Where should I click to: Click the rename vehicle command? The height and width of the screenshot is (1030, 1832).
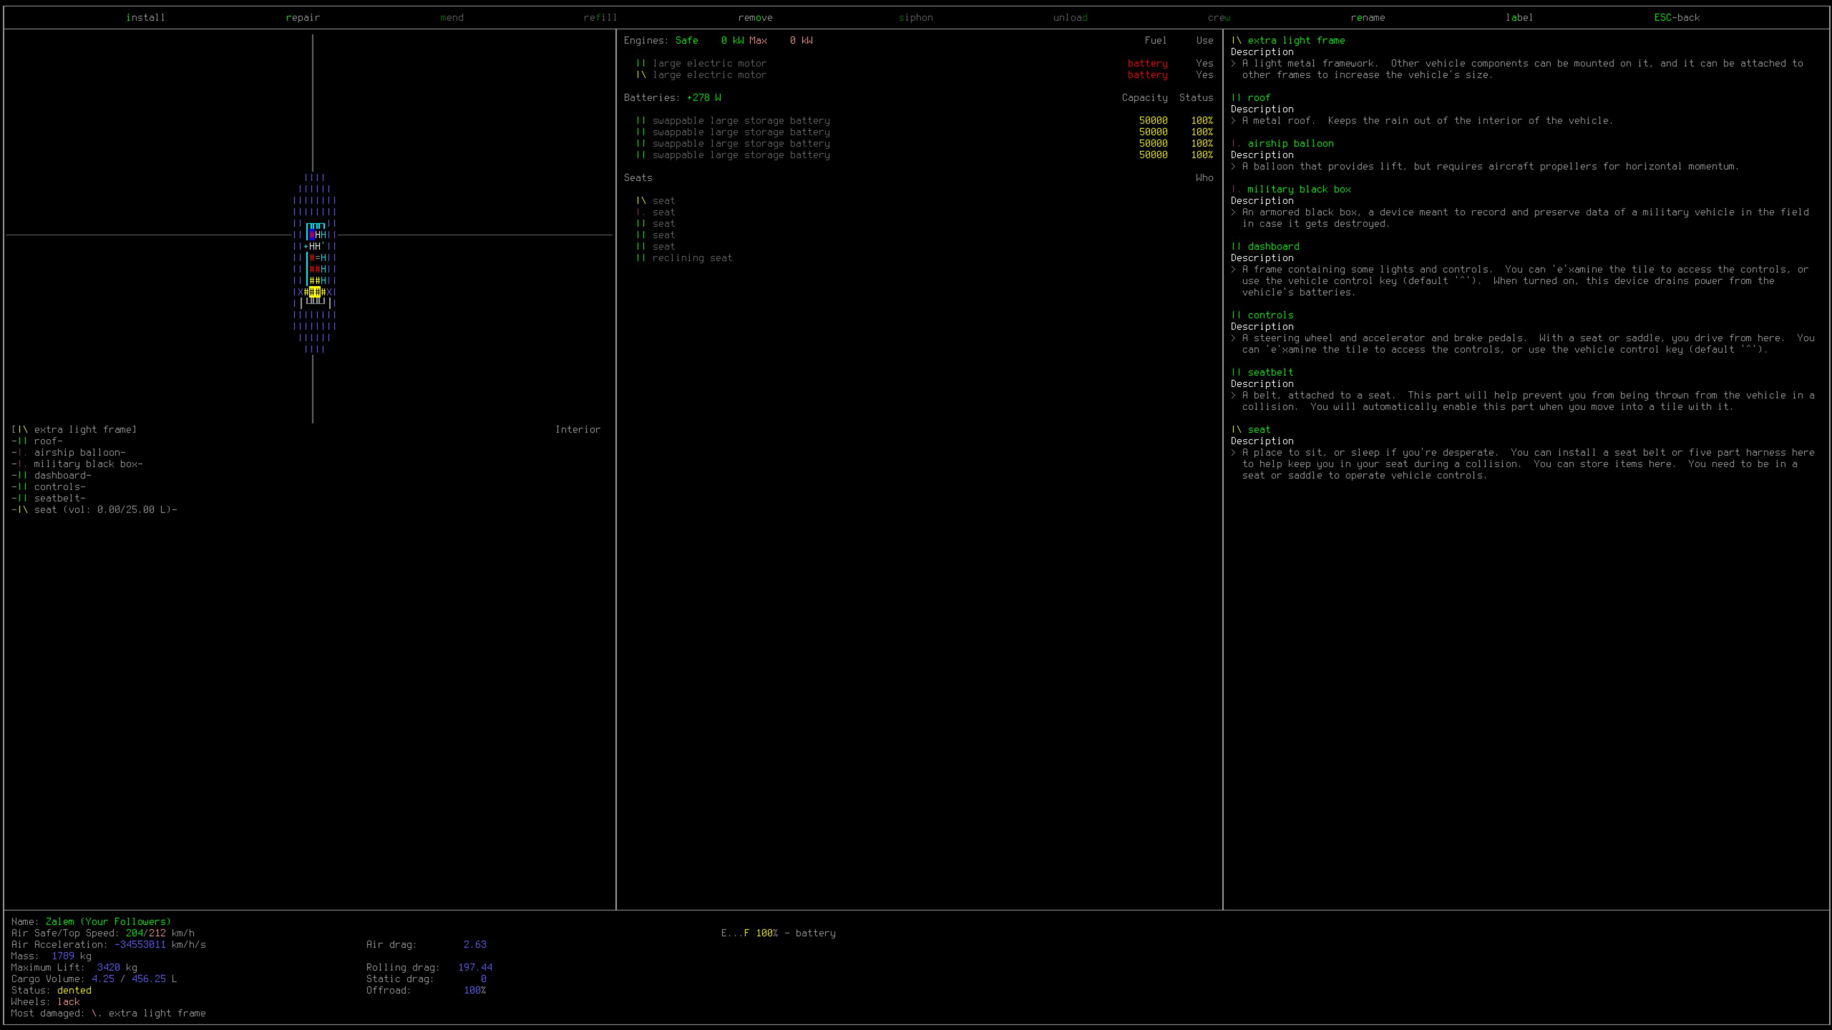pyautogui.click(x=1367, y=17)
